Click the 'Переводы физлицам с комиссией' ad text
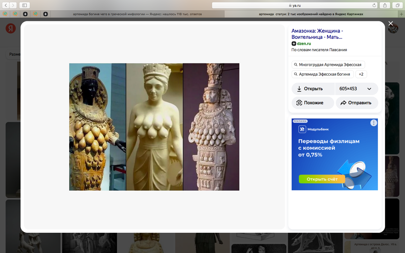 click(329, 148)
